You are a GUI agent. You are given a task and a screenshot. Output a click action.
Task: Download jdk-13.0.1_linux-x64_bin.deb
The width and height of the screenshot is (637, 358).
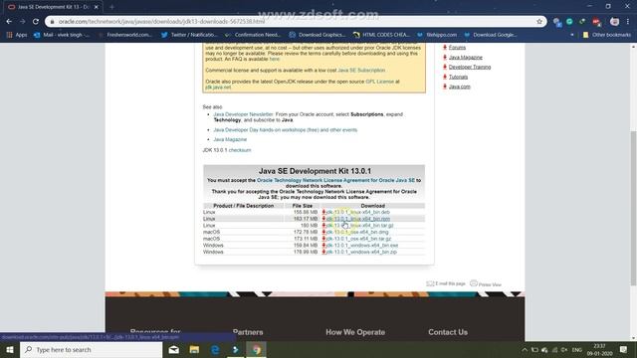coord(357,212)
